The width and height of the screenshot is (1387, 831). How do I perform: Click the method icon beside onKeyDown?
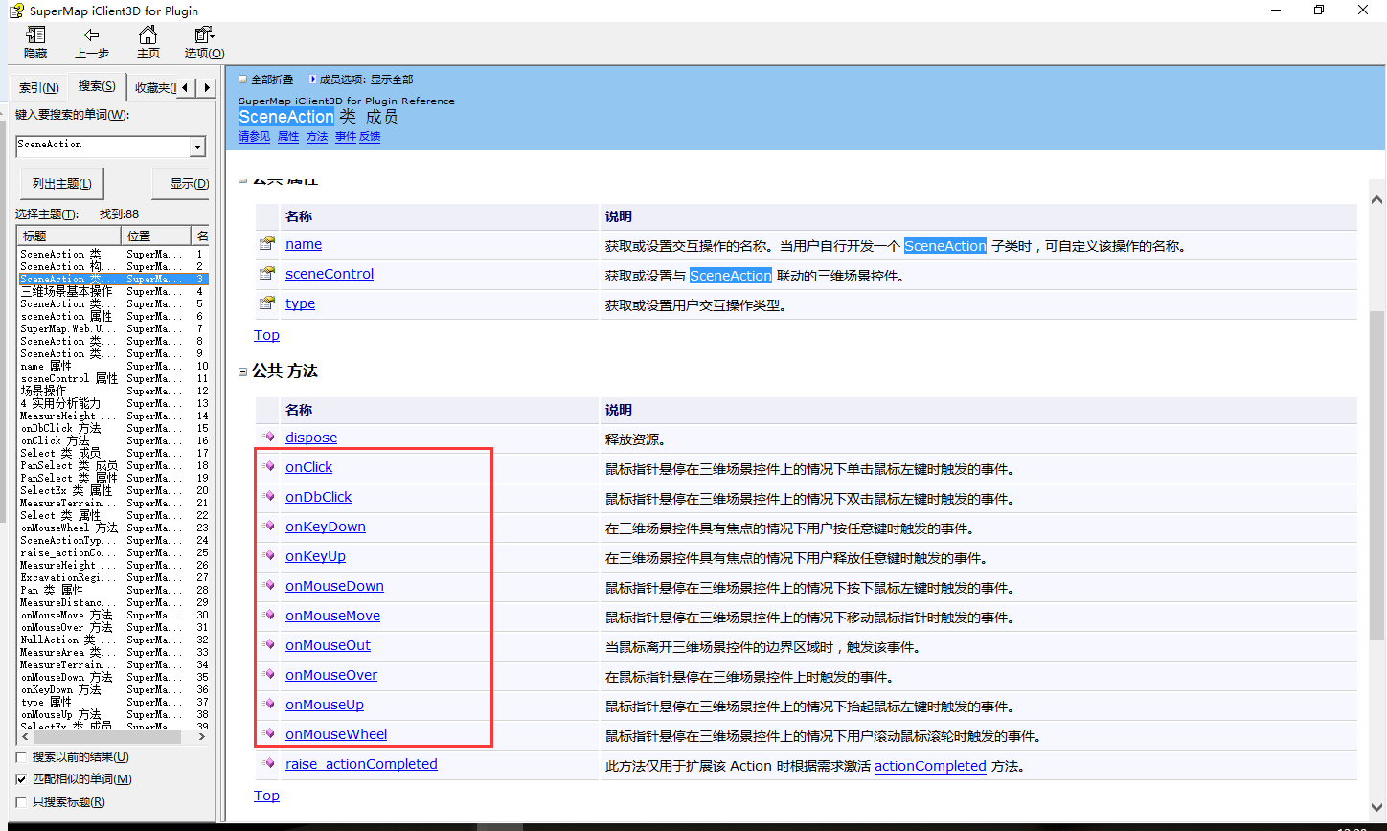(x=268, y=527)
